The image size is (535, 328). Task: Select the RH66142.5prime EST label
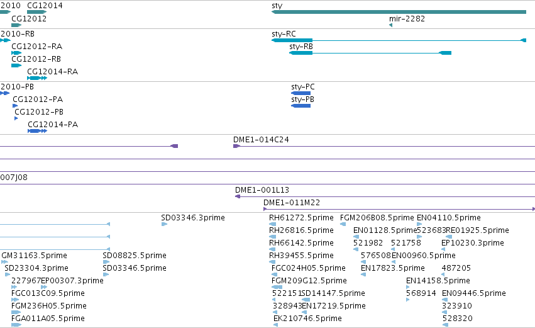pos(301,243)
